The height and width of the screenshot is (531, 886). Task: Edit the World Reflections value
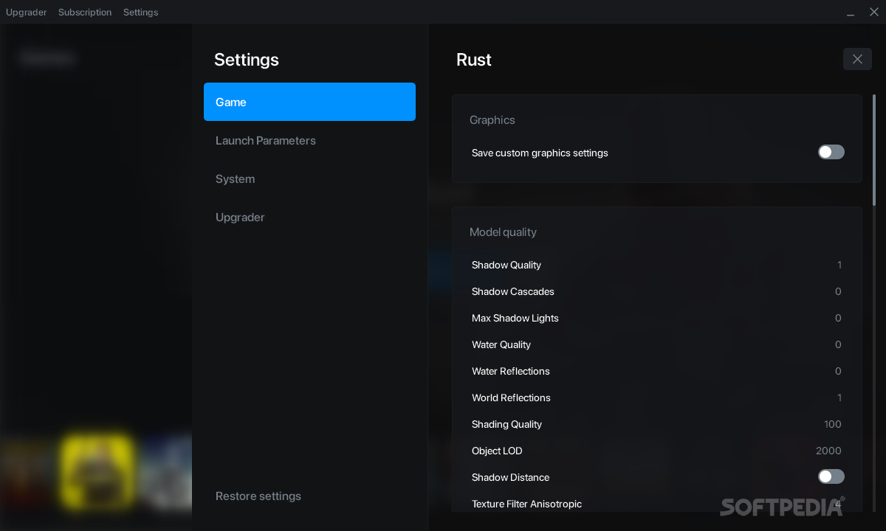pos(839,398)
